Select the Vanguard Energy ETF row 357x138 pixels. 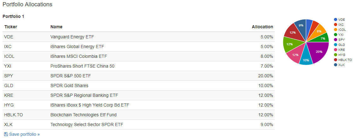point(139,37)
